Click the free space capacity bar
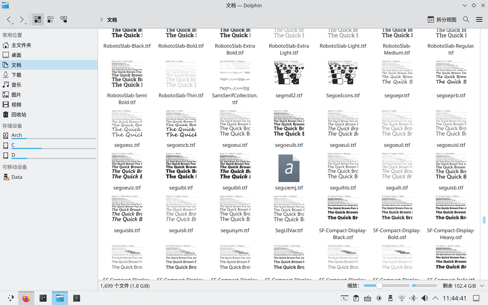 [424, 286]
